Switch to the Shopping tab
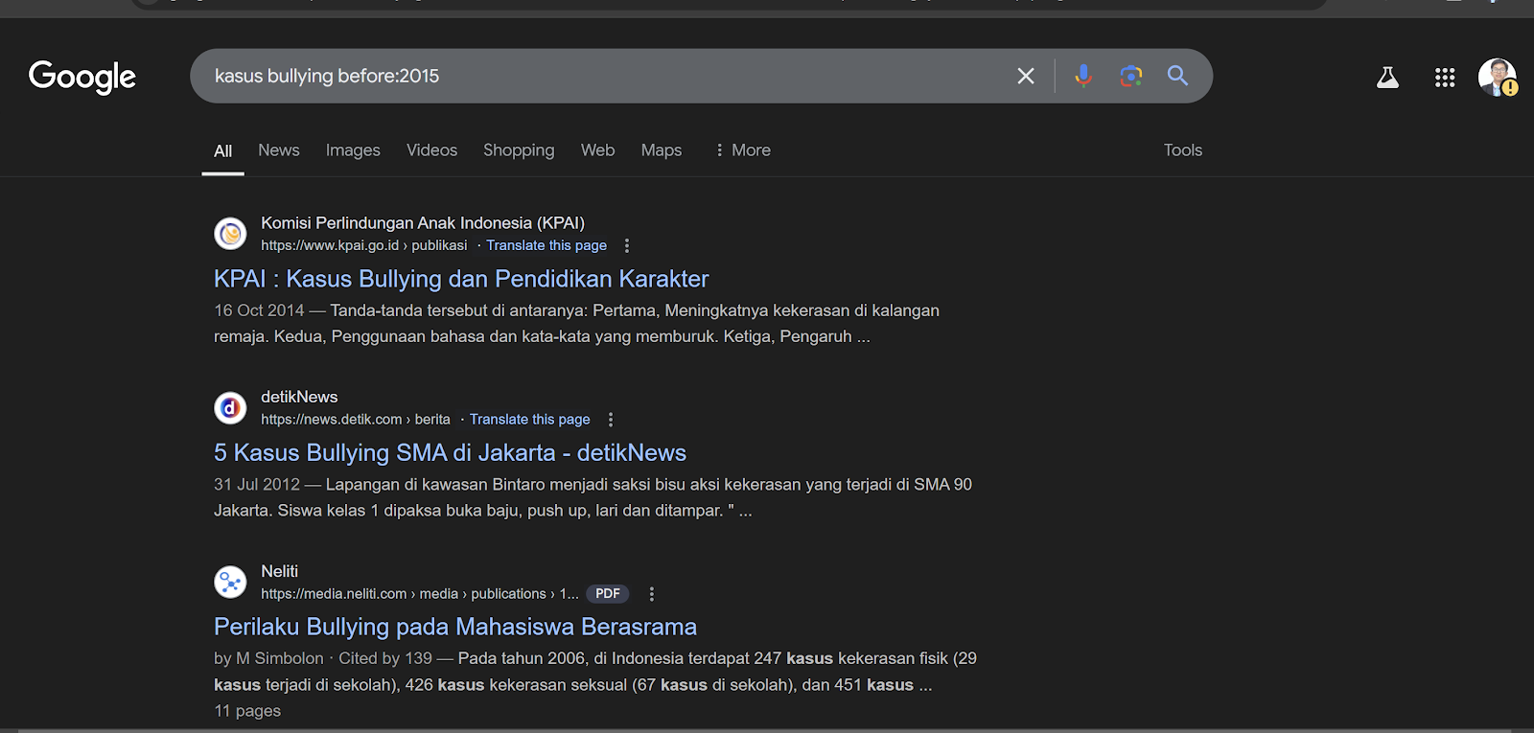Image resolution: width=1534 pixels, height=733 pixels. pyautogui.click(x=519, y=150)
